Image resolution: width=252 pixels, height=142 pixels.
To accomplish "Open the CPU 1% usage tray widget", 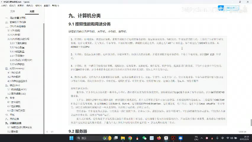I will pos(196,138).
